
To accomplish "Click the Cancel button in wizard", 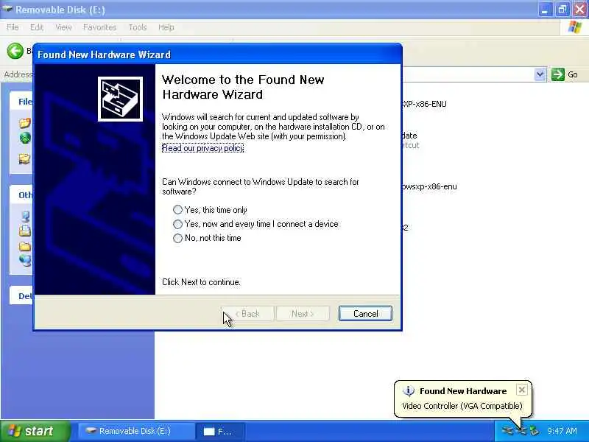I will tap(365, 314).
